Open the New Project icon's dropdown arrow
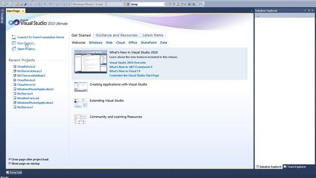Viewport: 316px width, 178px height. pos(8,4)
